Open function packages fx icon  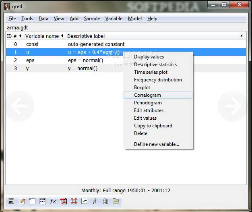pos(53,201)
